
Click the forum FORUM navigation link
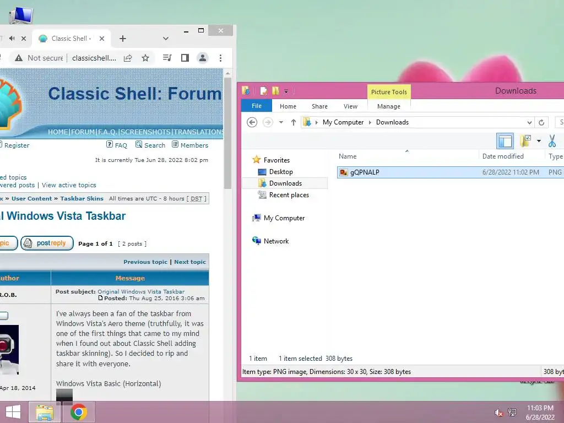click(83, 132)
